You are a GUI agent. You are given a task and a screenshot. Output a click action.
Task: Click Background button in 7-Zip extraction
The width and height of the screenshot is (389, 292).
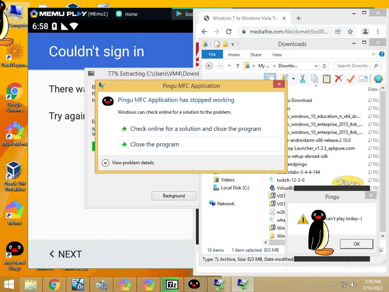(x=174, y=196)
